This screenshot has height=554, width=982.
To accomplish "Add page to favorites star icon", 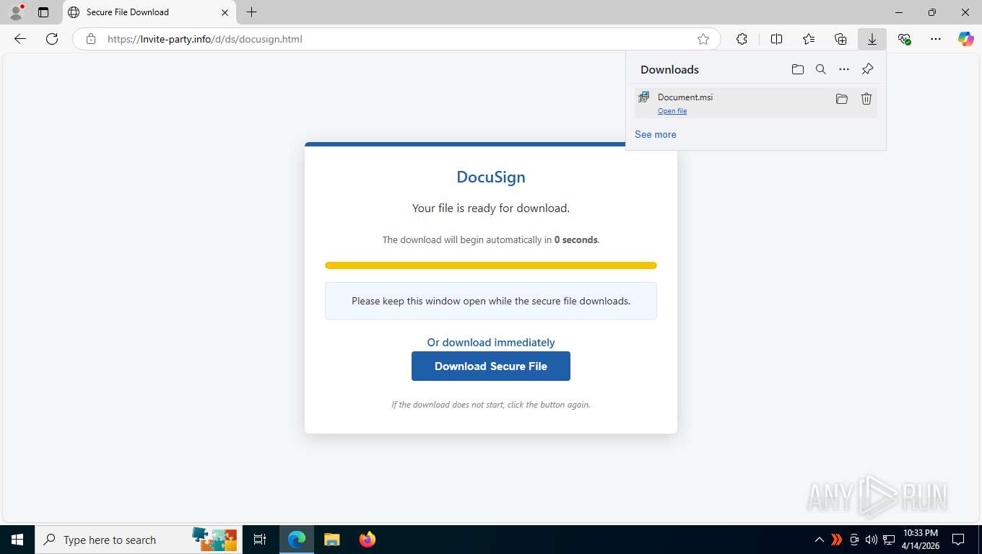I will (703, 39).
